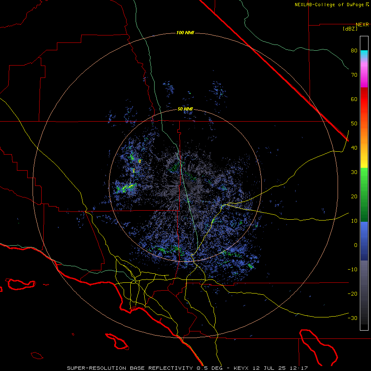
Task: Click the 20 dBZ scale value
Action: [354, 197]
